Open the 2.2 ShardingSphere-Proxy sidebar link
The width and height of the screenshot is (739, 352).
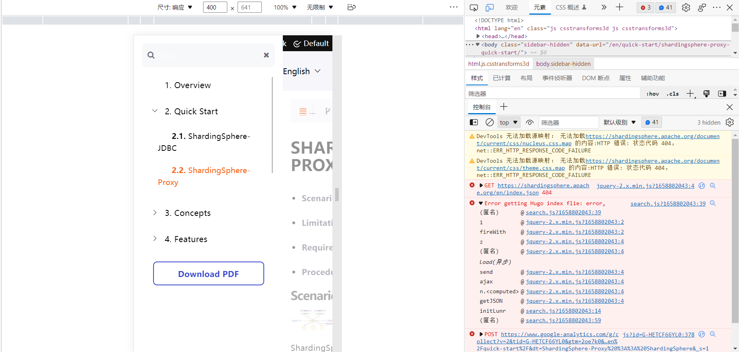click(204, 176)
